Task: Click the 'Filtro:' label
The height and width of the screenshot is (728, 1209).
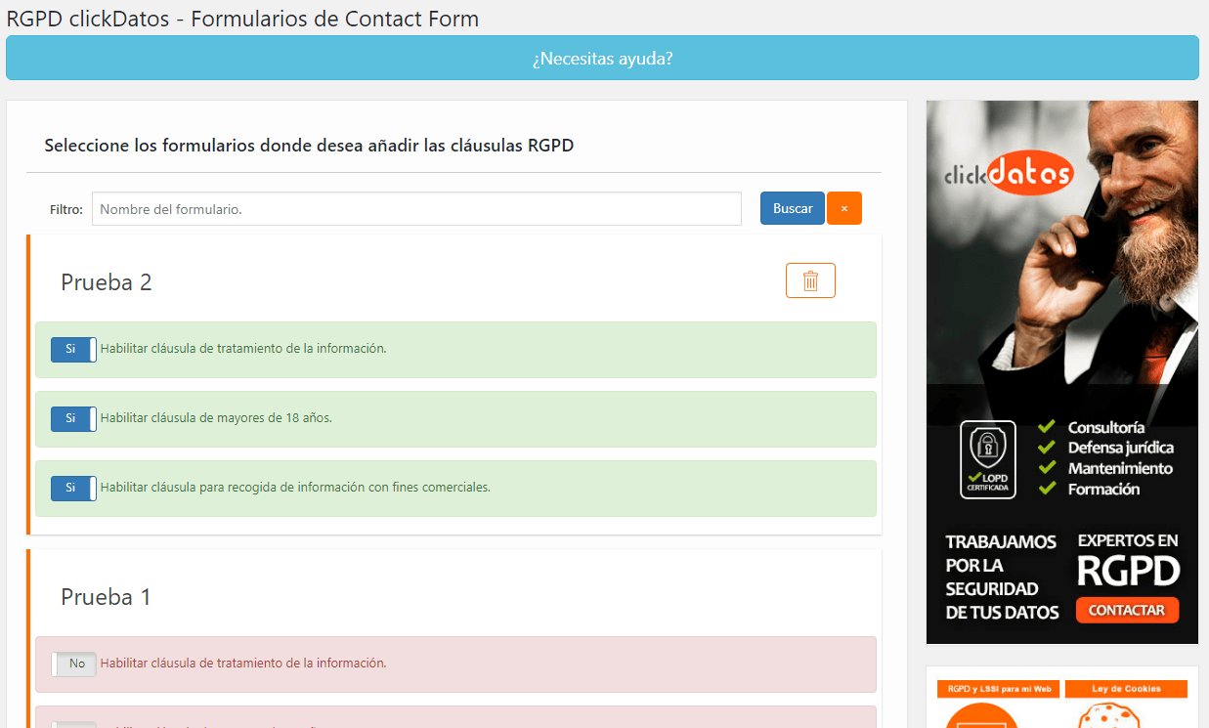Action: click(x=66, y=209)
